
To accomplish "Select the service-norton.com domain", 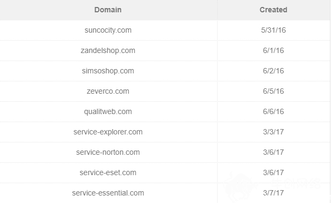I will 108,152.
